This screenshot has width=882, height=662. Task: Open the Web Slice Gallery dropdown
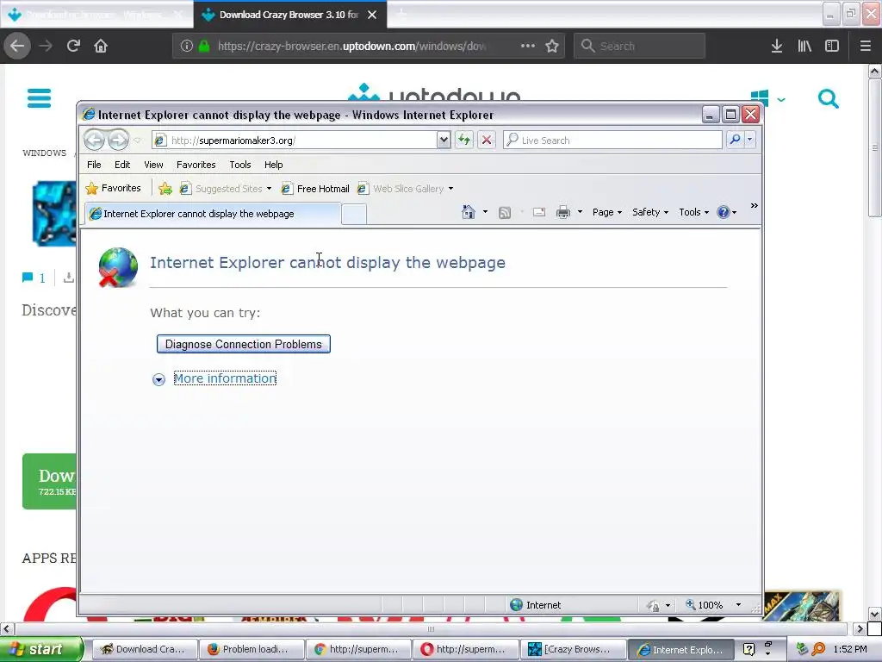[450, 189]
